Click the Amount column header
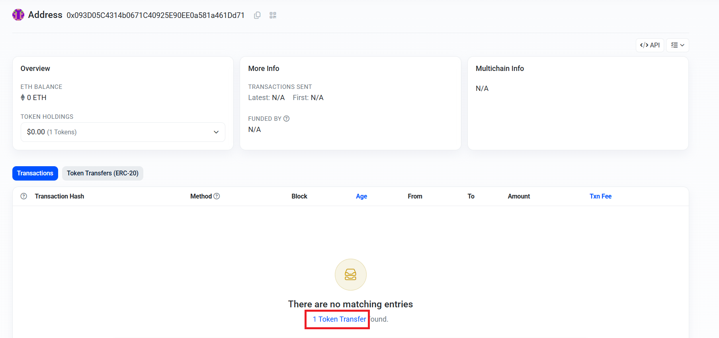Viewport: 719px width, 338px height. 519,196
